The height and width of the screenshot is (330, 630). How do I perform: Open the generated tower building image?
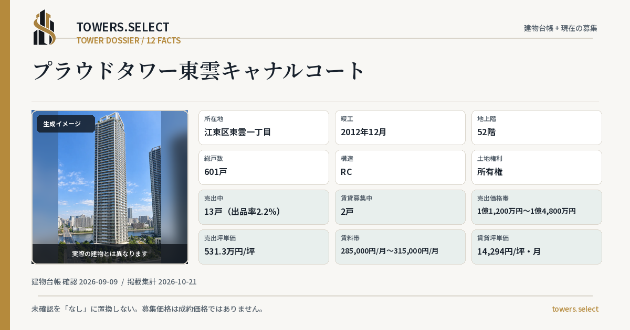point(110,187)
